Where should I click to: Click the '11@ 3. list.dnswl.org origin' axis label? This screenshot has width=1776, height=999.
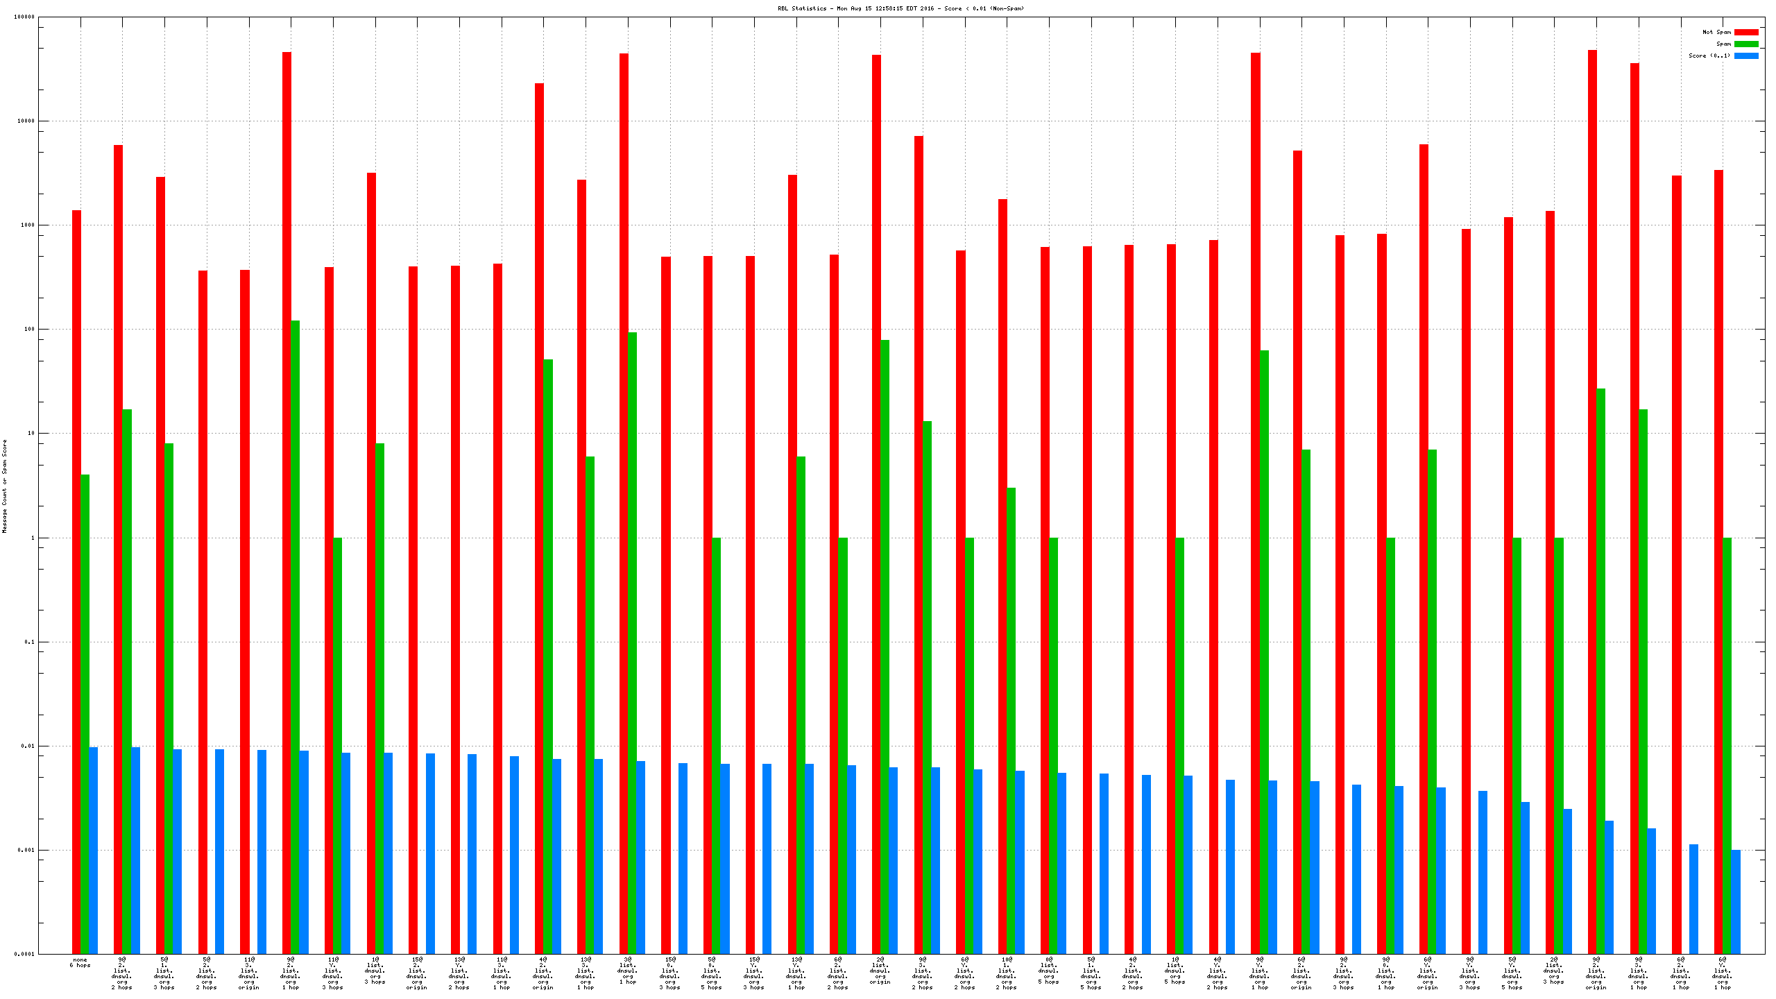248,973
